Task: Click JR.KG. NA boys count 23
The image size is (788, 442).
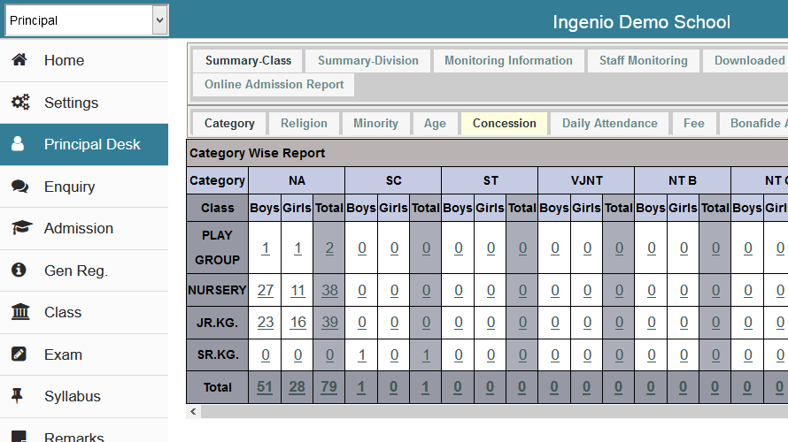Action: click(x=266, y=323)
